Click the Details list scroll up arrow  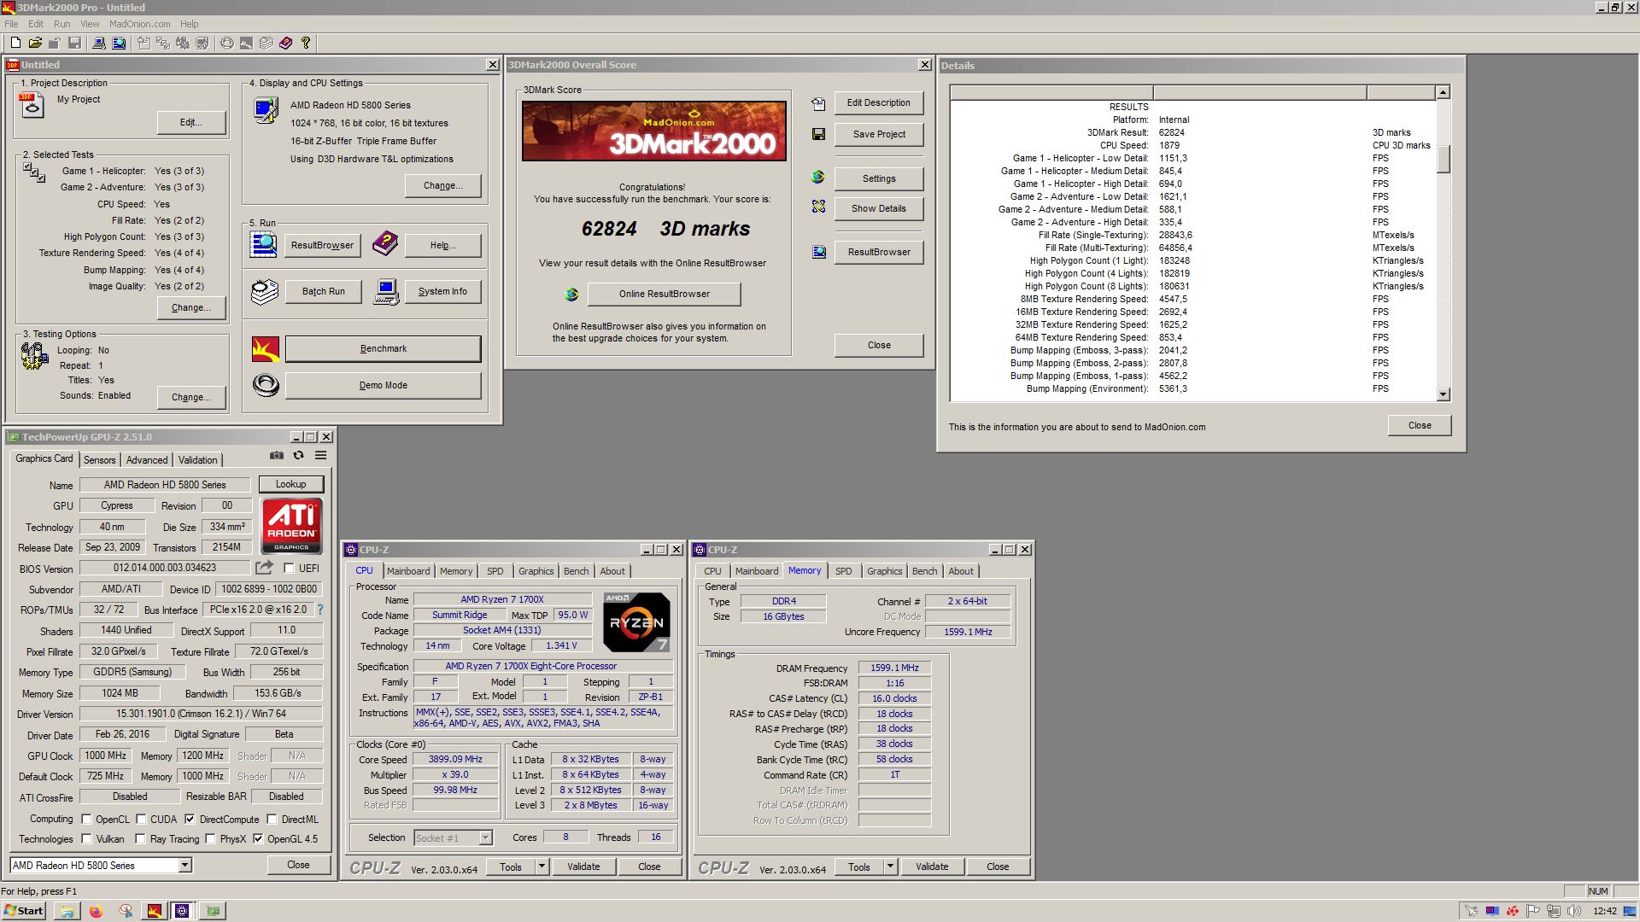(1443, 92)
